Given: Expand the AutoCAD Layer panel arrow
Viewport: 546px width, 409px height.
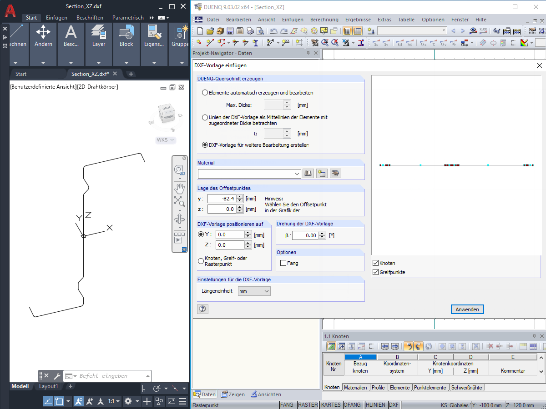Looking at the screenshot, I should (x=99, y=63).
